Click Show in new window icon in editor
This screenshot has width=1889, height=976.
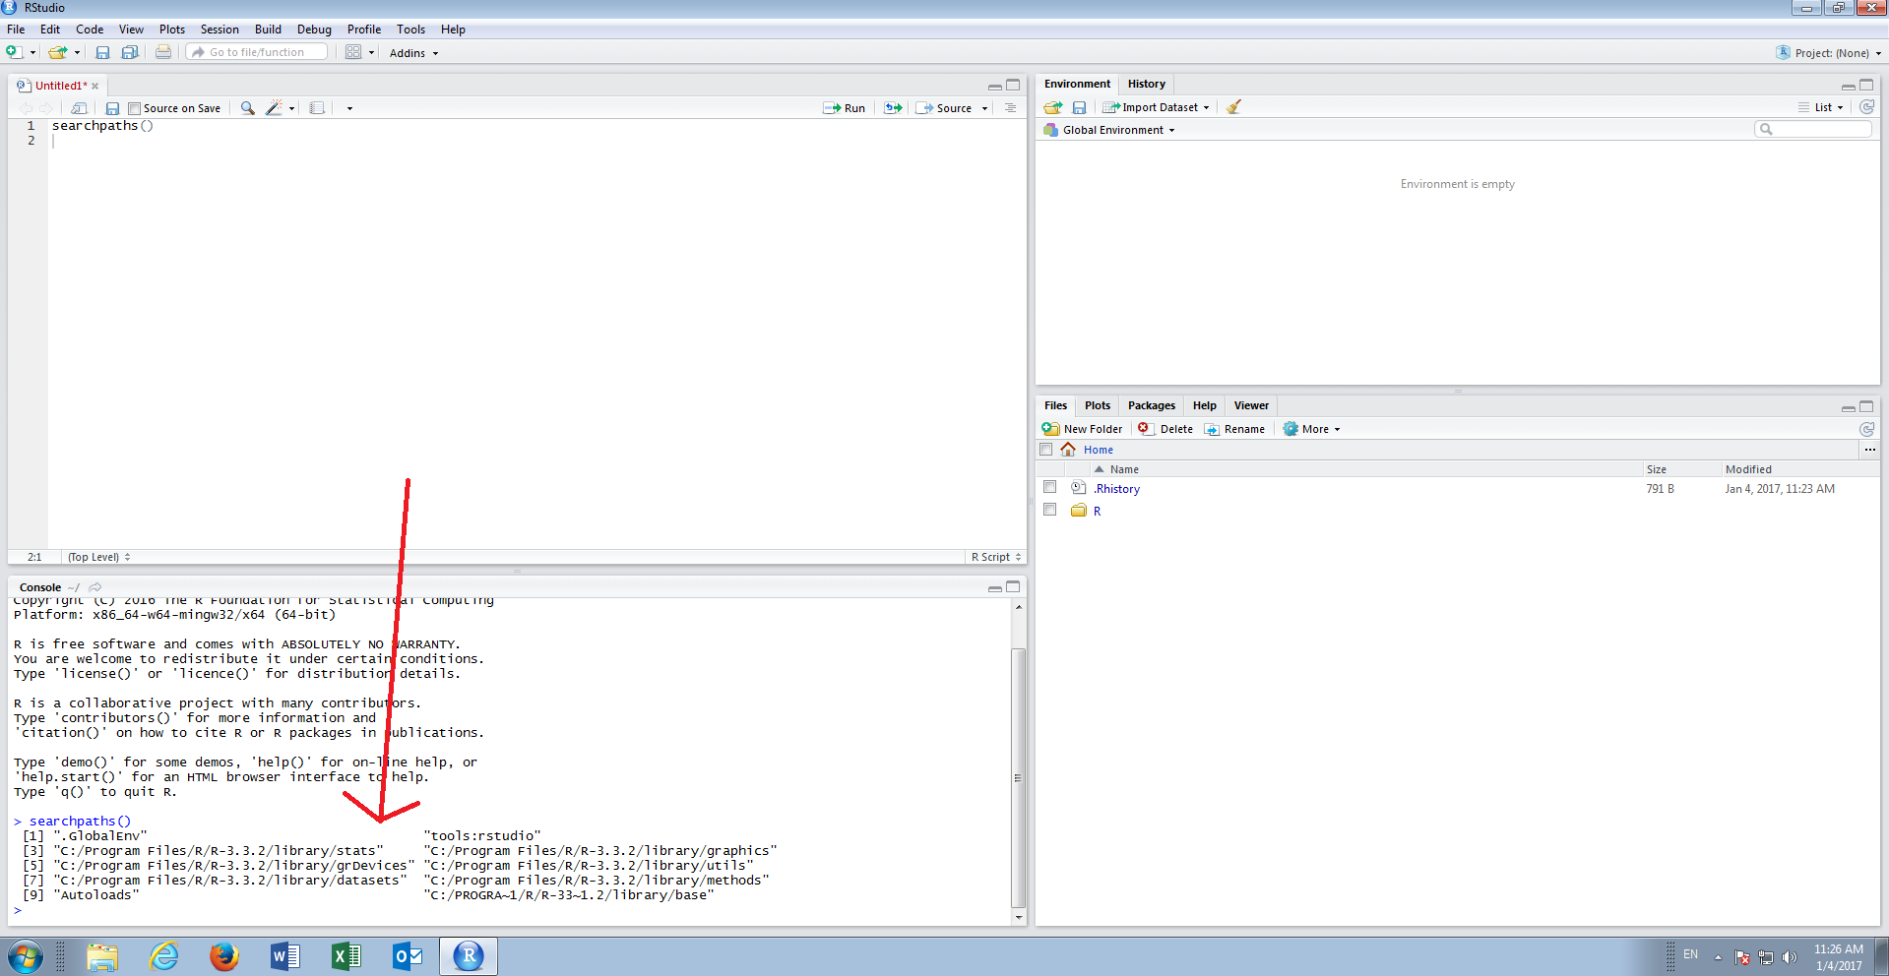[80, 108]
